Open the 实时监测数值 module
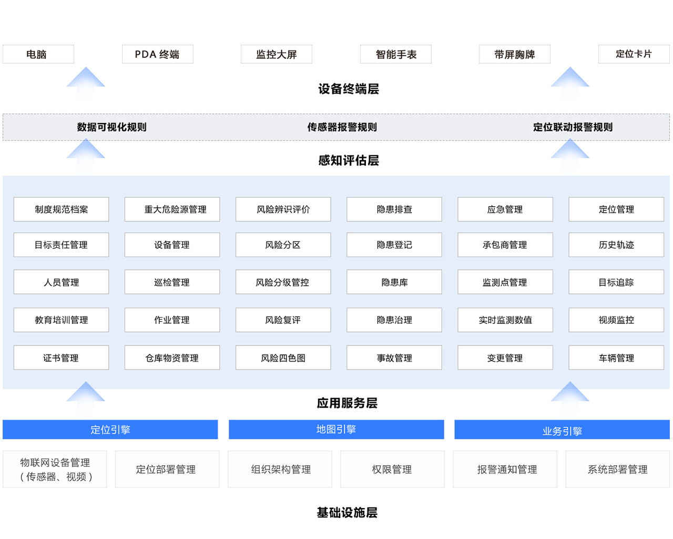673x539 pixels. [x=505, y=320]
